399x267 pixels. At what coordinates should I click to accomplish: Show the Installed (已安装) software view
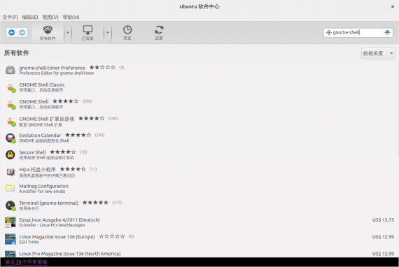tap(87, 33)
